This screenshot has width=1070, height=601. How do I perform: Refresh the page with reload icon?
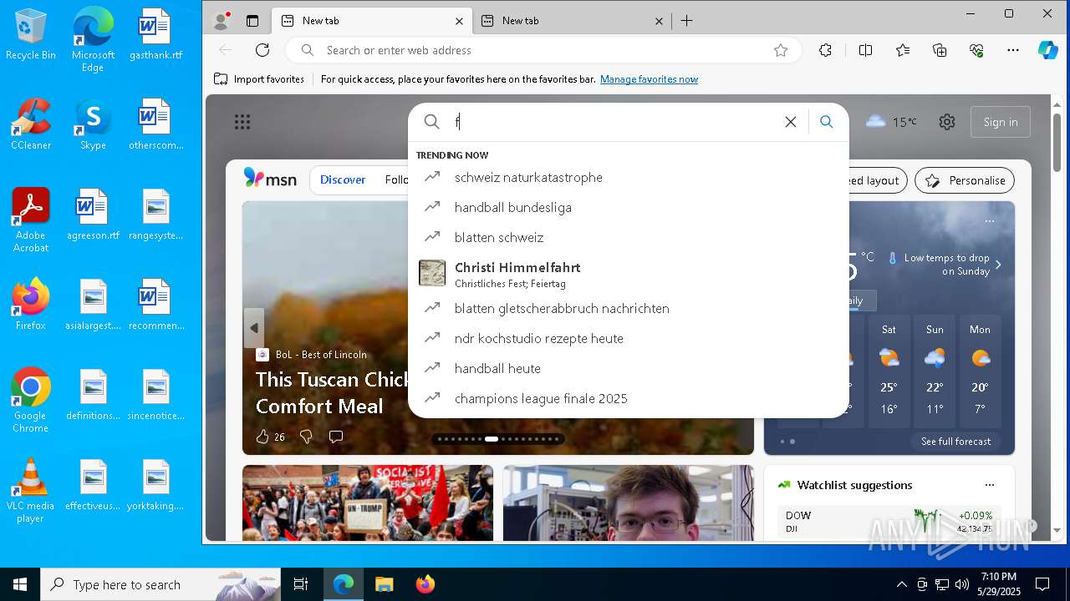262,50
